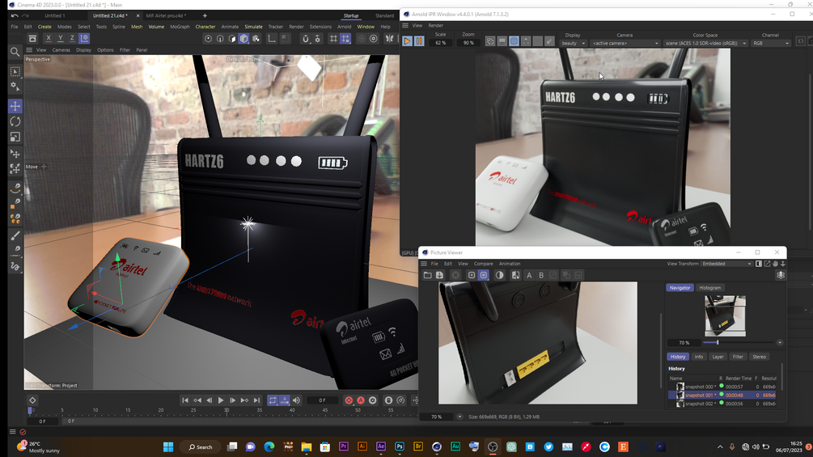The width and height of the screenshot is (813, 457).
Task: Pause the Arnold IPR render
Action: coord(419,41)
